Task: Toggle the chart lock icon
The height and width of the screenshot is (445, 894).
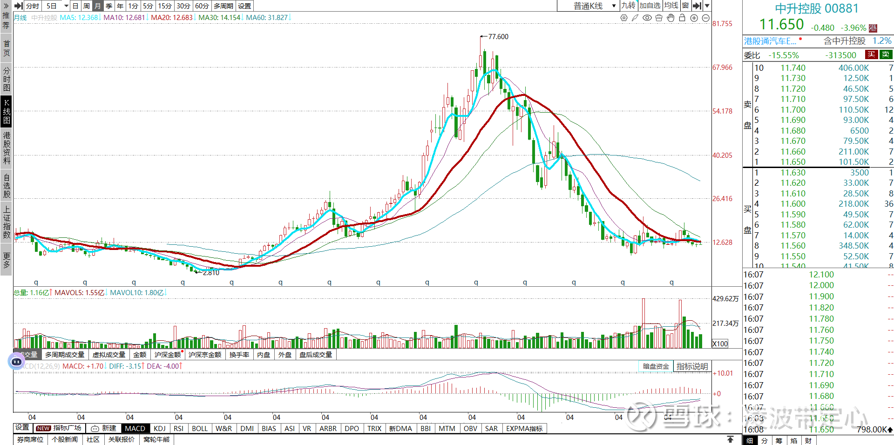Action: click(x=682, y=18)
